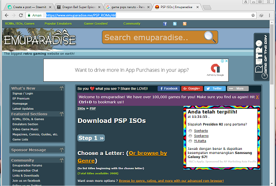Select the Soekarno radio option
The image size is (276, 186).
click(x=190, y=136)
